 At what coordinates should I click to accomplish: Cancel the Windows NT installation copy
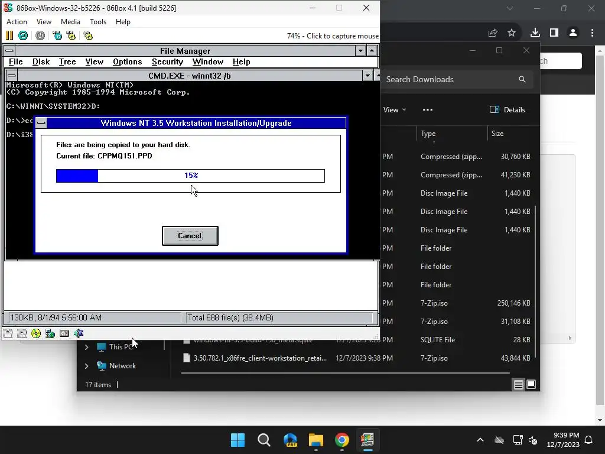(x=190, y=236)
